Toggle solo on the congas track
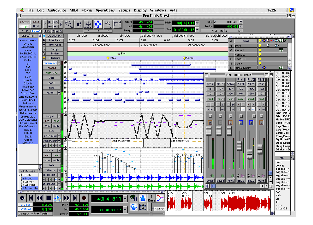The image size is (313, 225). click(47, 126)
